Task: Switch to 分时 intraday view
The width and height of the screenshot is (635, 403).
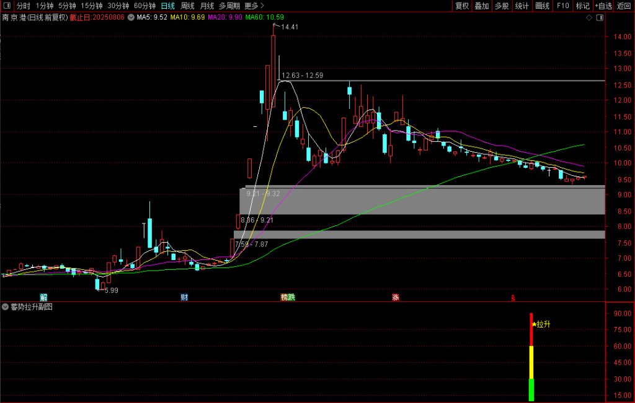Action: pos(24,6)
